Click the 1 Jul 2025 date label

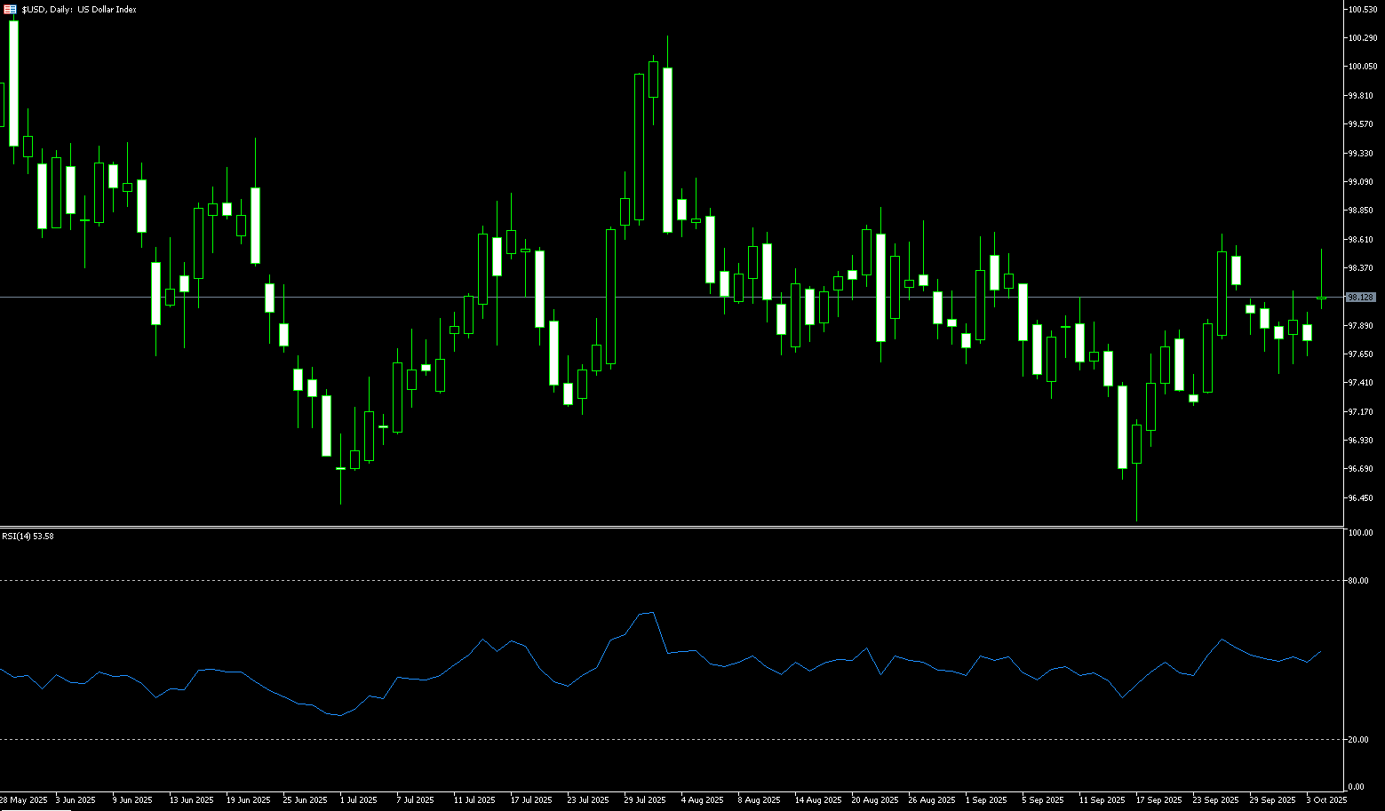[359, 800]
